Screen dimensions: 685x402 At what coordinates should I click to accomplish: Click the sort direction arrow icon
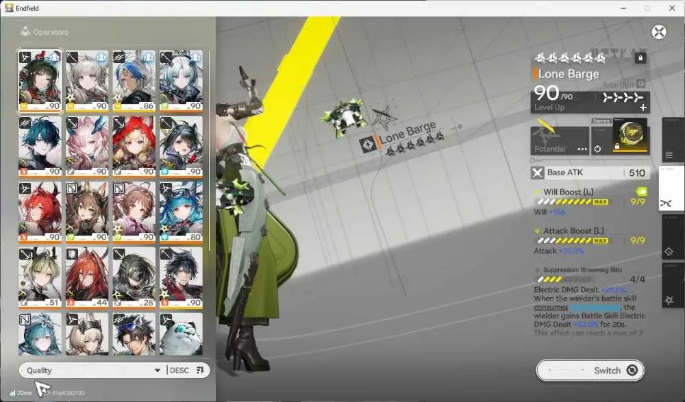pyautogui.click(x=200, y=370)
